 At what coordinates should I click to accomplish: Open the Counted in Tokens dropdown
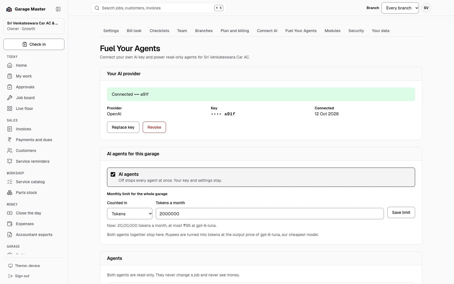pos(130,214)
